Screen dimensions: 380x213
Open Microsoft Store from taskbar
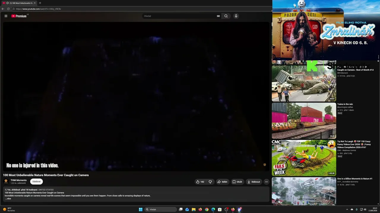pos(220,209)
